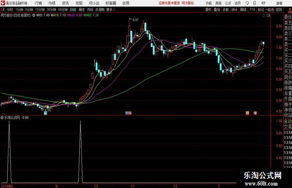Switch to 分时 chart period

click(10, 10)
